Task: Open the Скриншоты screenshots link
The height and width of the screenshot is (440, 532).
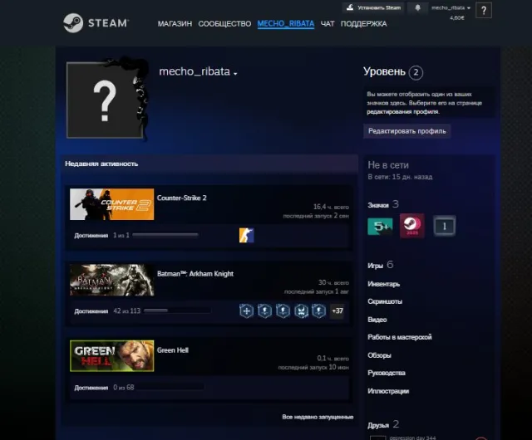Action: (x=385, y=301)
